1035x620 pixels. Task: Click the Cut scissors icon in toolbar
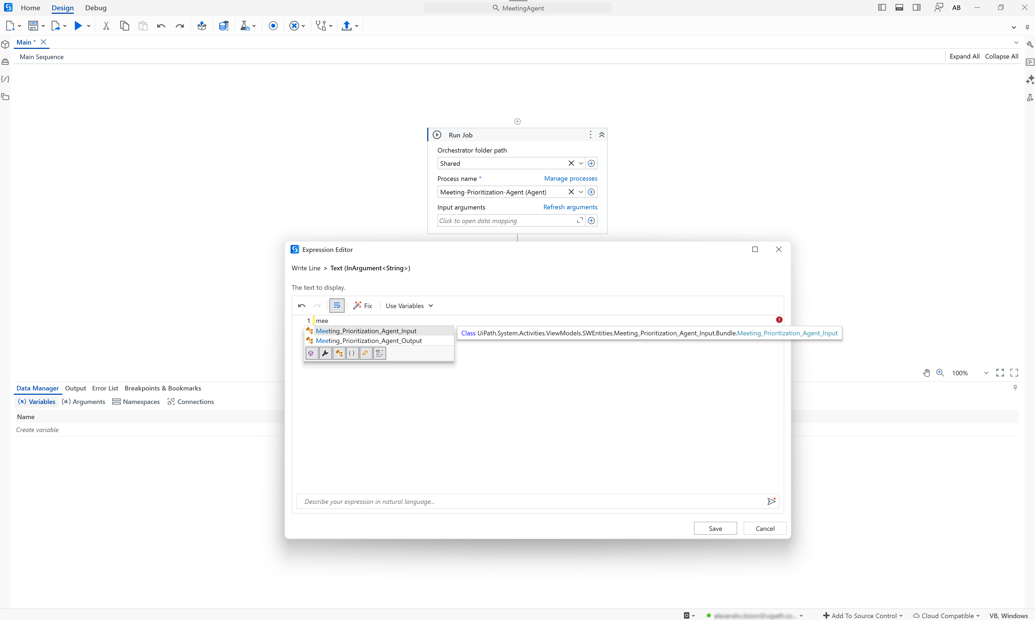(x=106, y=26)
